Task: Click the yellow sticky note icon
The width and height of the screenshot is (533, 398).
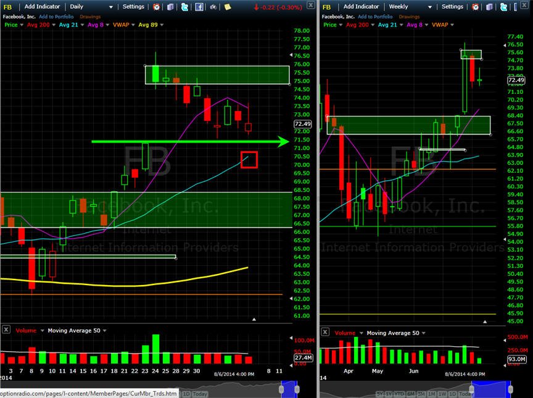Action: click(x=228, y=6)
